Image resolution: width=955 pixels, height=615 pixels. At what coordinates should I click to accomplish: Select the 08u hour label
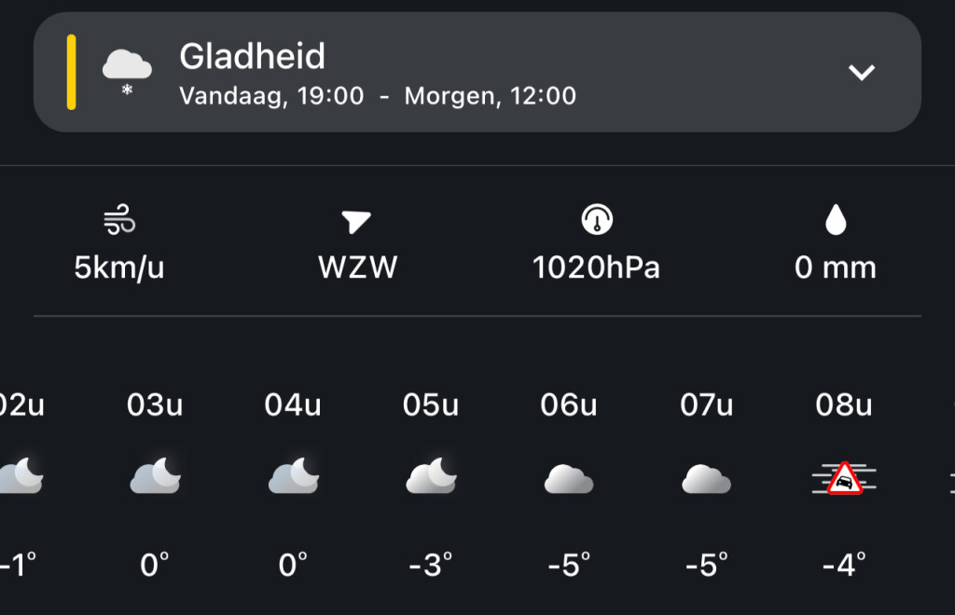(x=844, y=405)
